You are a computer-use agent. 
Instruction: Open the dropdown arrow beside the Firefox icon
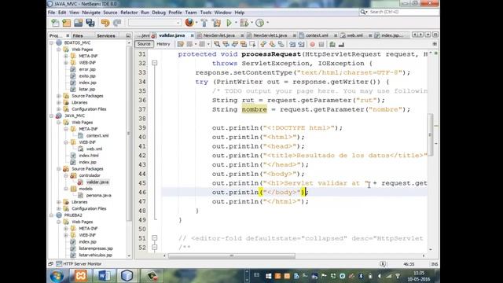(x=196, y=23)
